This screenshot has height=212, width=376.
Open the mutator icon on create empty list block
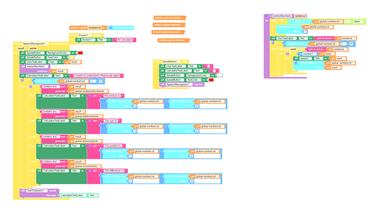point(111,28)
